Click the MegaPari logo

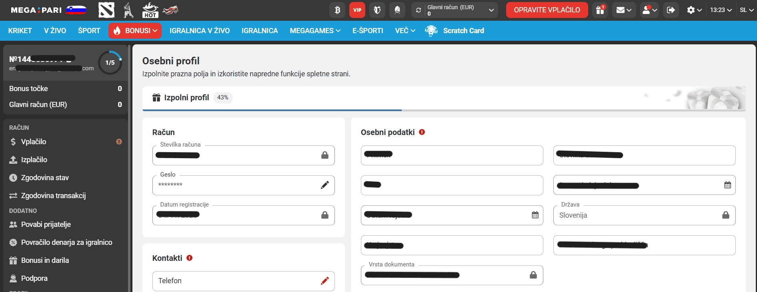point(36,10)
